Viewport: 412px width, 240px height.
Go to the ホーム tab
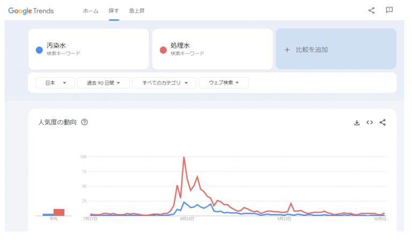[x=91, y=11]
